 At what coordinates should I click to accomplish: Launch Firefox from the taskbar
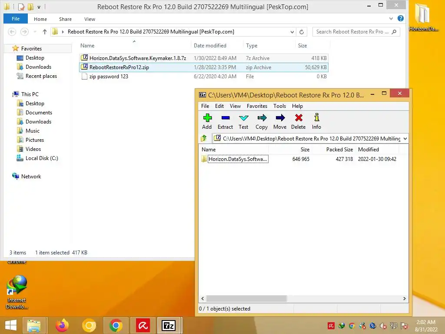62,325
